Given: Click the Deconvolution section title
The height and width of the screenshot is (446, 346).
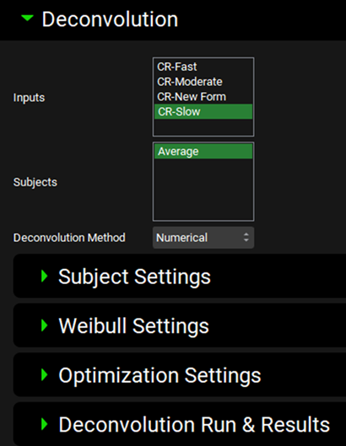Looking at the screenshot, I should [110, 19].
